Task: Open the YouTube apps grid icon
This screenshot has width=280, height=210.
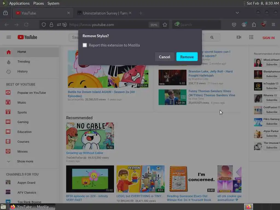Action: point(251,37)
